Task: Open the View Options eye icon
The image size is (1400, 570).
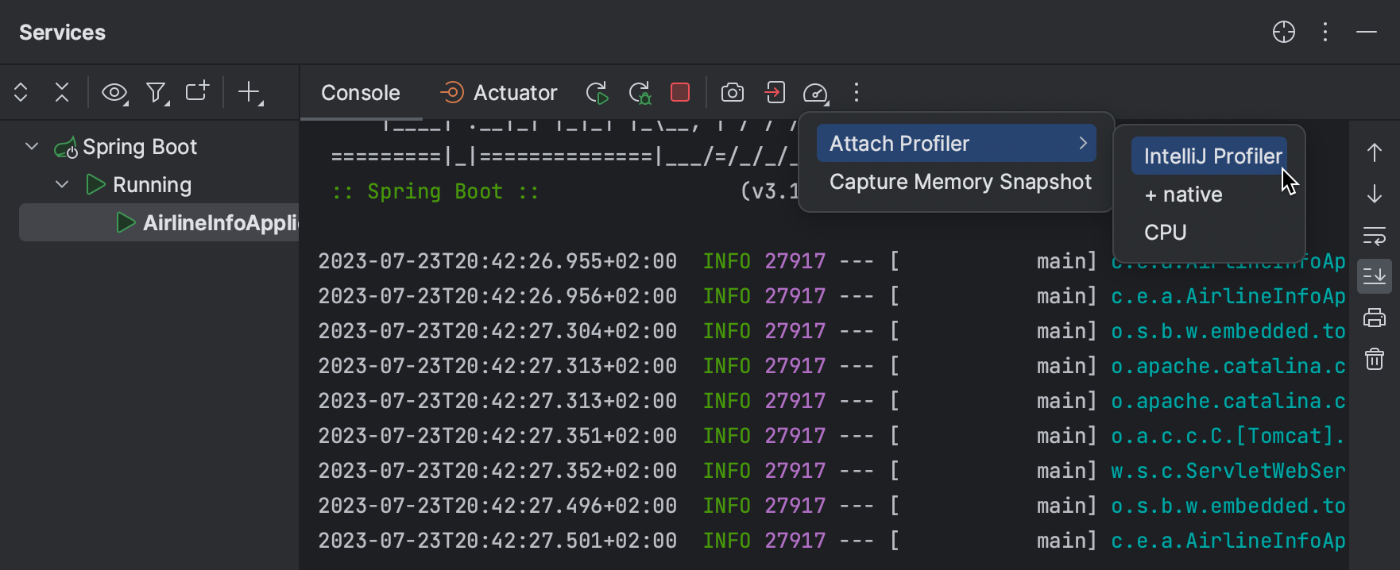Action: tap(115, 93)
